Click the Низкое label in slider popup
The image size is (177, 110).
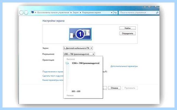tap(70, 96)
